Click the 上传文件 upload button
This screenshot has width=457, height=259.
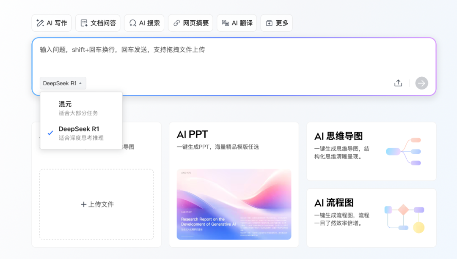point(96,204)
